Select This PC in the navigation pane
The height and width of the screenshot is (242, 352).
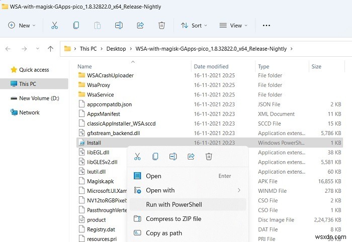point(34,84)
